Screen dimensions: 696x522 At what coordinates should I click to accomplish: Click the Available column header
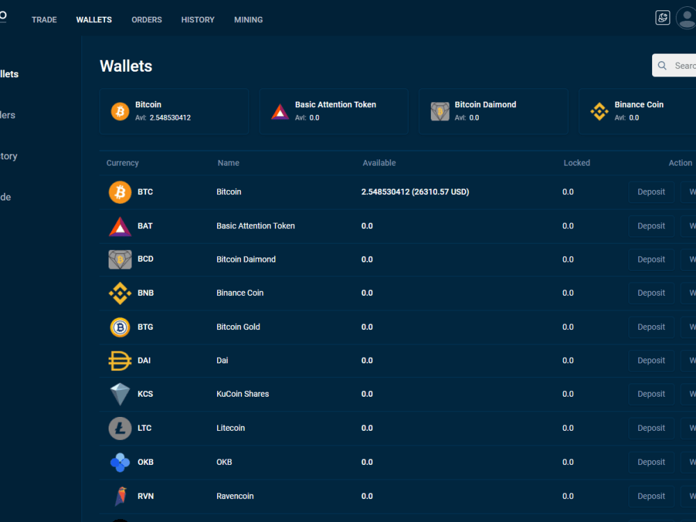(x=379, y=163)
